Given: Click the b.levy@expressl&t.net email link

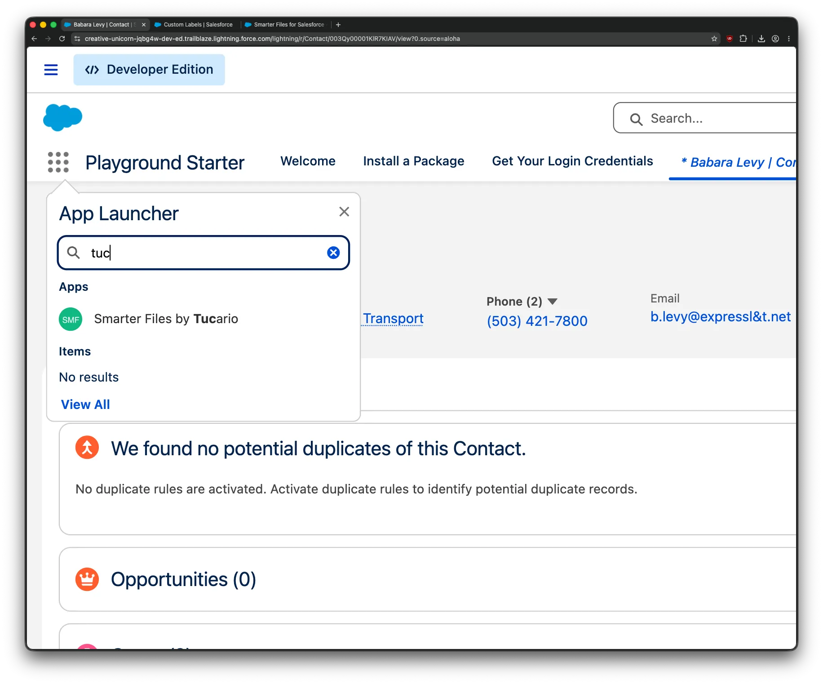Looking at the screenshot, I should [720, 317].
